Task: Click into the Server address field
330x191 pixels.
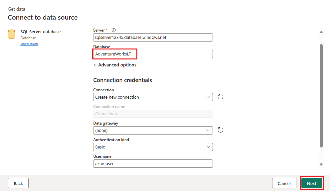Action: pyautogui.click(x=153, y=38)
